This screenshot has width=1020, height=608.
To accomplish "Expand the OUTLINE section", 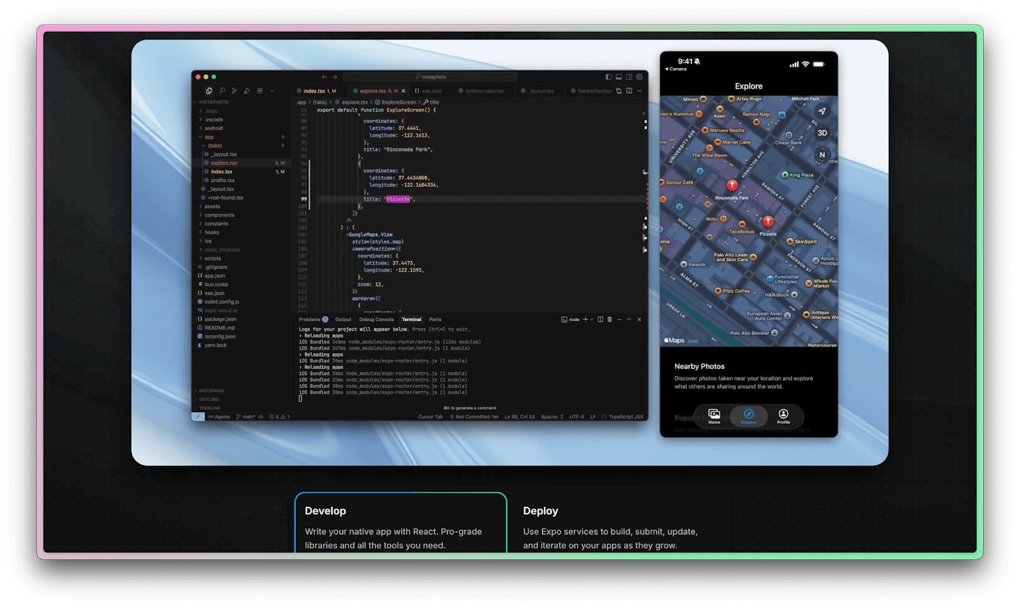I will click(x=208, y=400).
